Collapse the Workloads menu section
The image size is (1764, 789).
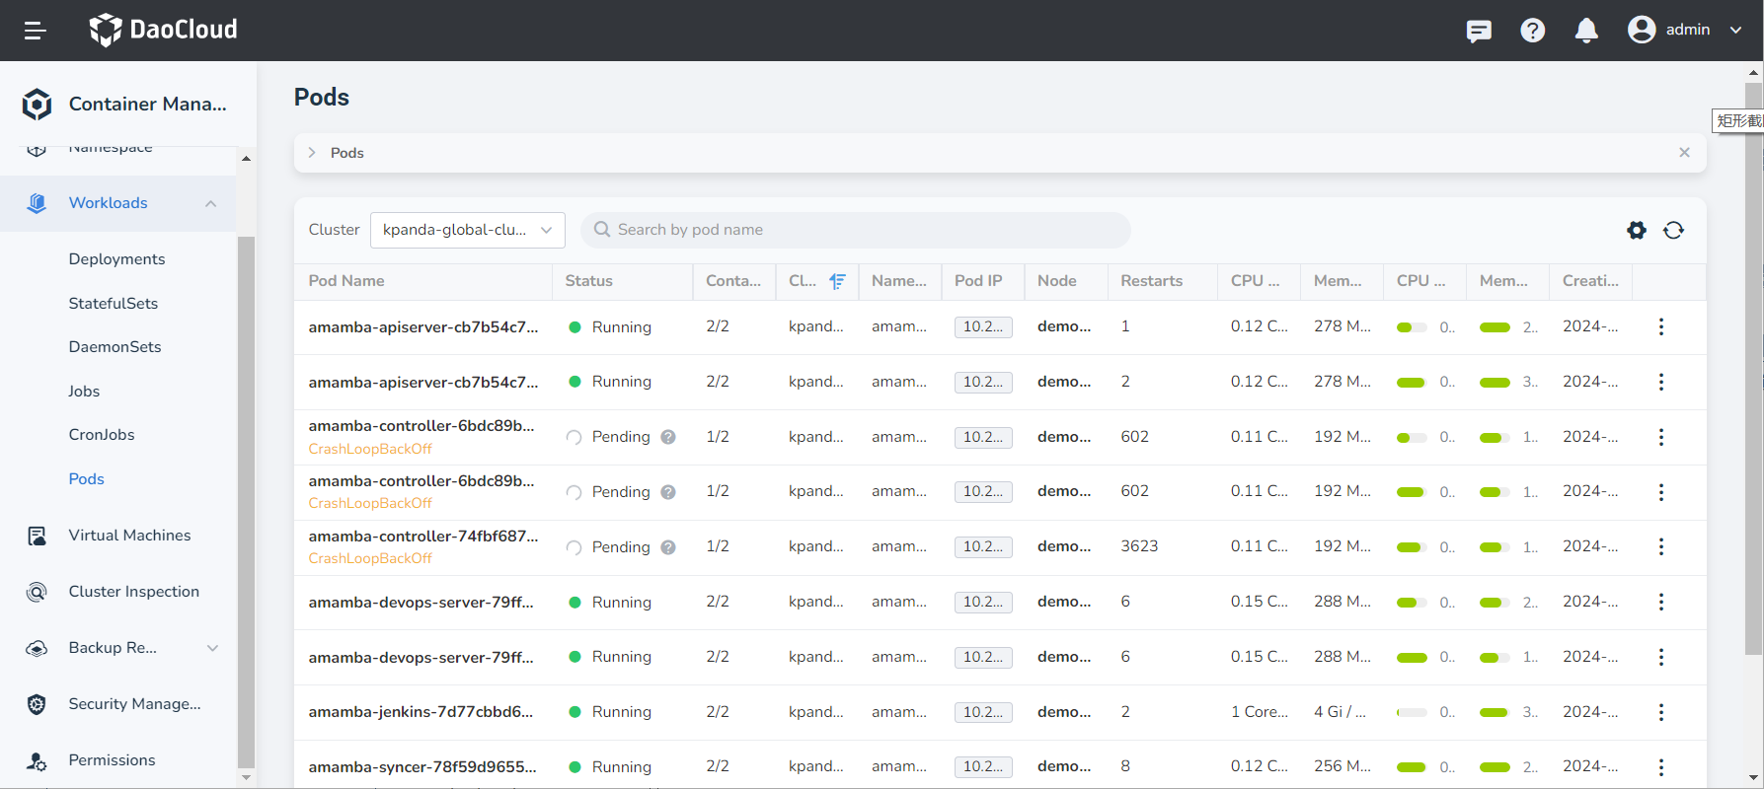click(210, 203)
